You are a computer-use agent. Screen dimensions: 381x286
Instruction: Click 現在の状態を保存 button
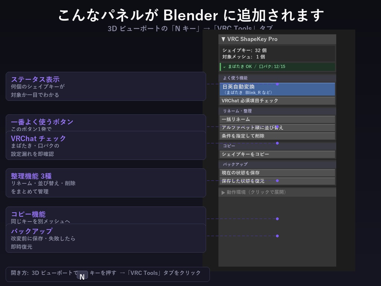[277, 173]
